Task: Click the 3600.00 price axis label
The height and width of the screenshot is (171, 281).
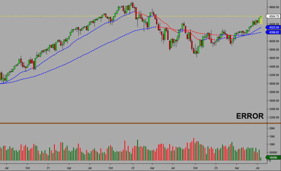Action: click(x=274, y=58)
